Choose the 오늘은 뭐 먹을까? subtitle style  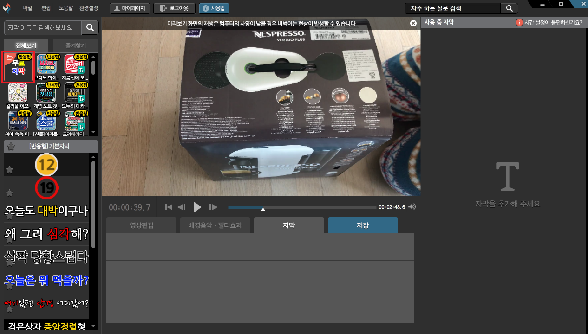(46, 281)
